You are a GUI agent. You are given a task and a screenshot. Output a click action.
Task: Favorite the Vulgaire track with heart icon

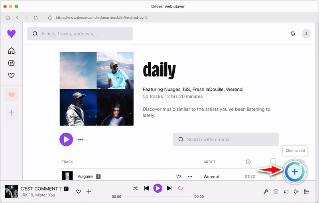coord(179,177)
